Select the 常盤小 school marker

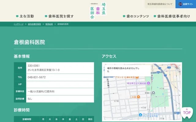click(153, 93)
